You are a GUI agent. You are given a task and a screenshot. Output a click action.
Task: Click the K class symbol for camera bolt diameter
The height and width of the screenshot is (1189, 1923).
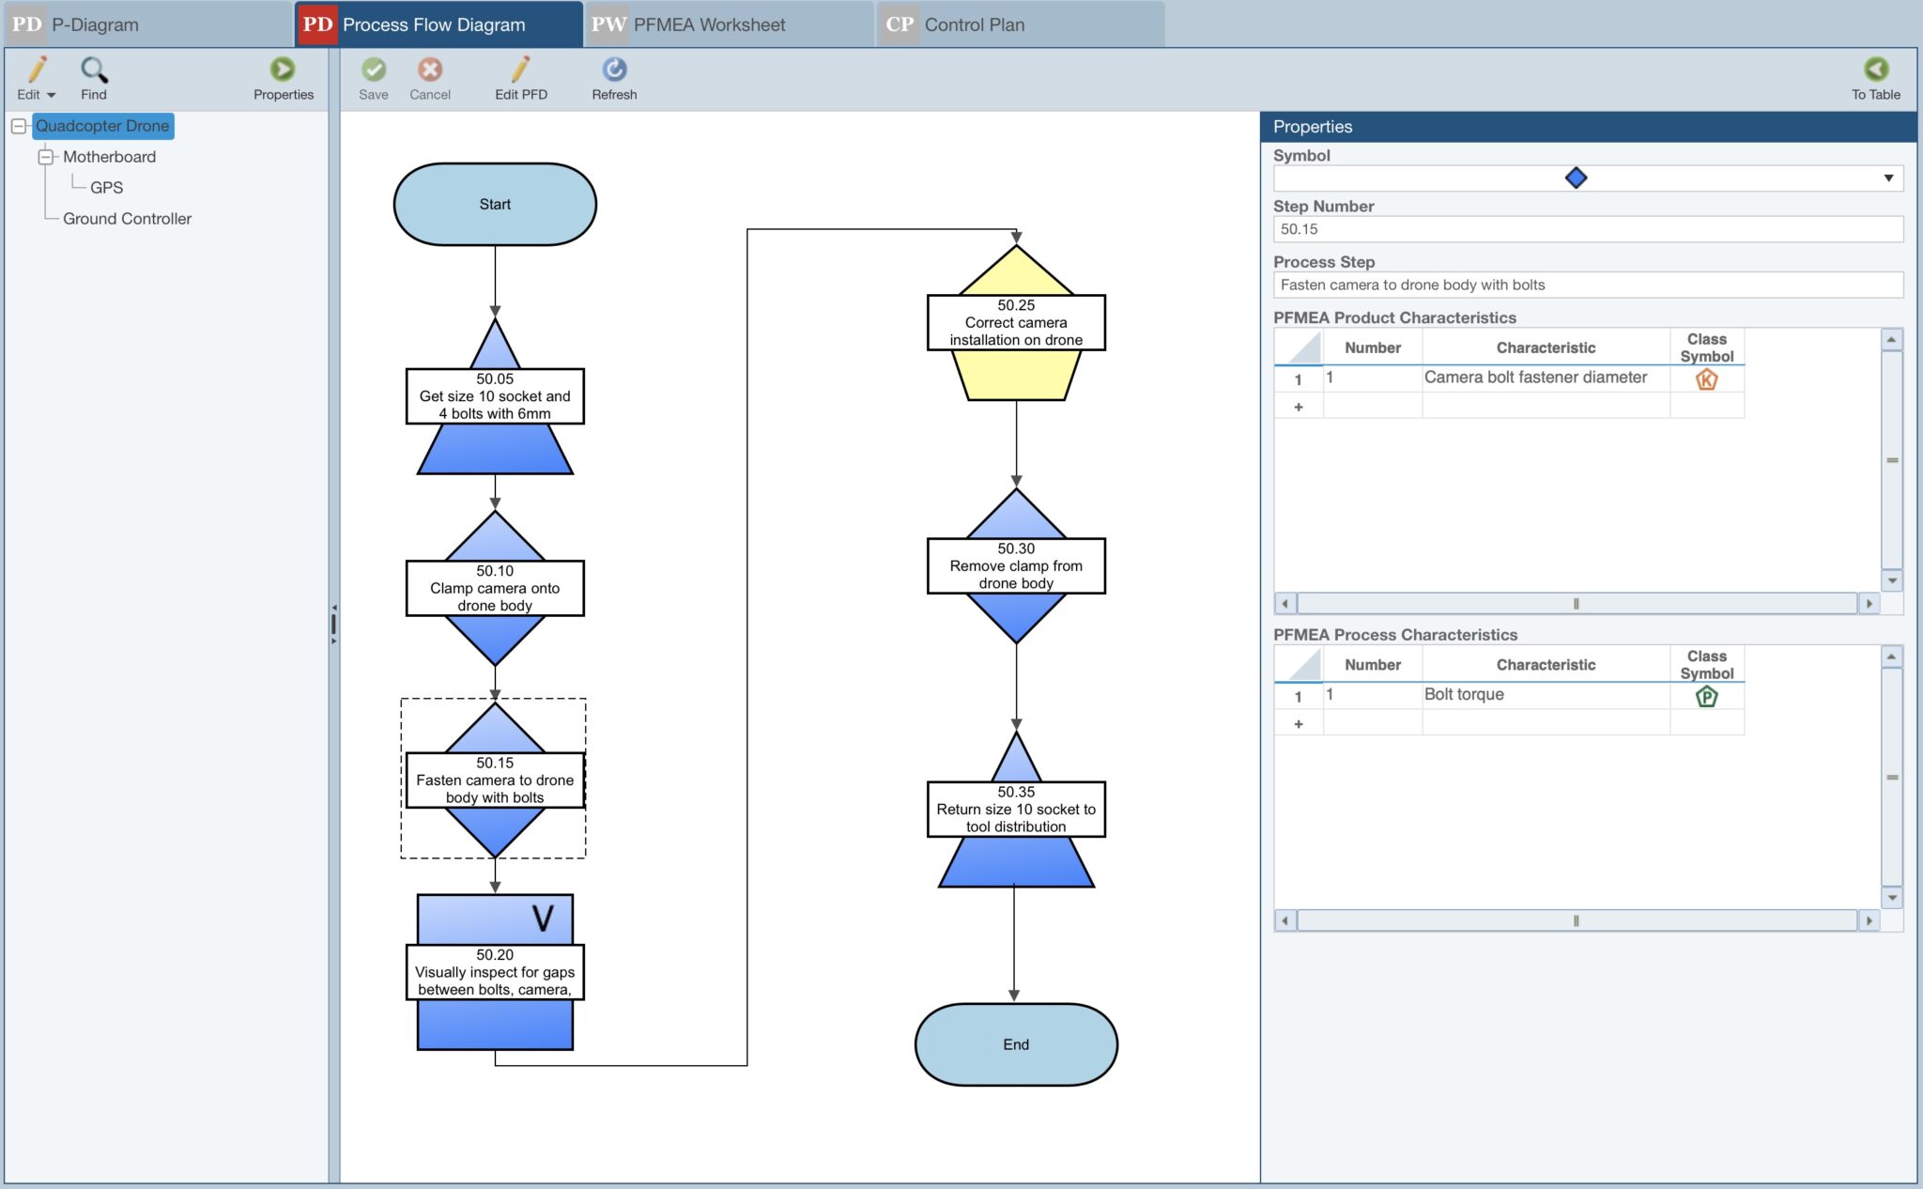[1707, 379]
